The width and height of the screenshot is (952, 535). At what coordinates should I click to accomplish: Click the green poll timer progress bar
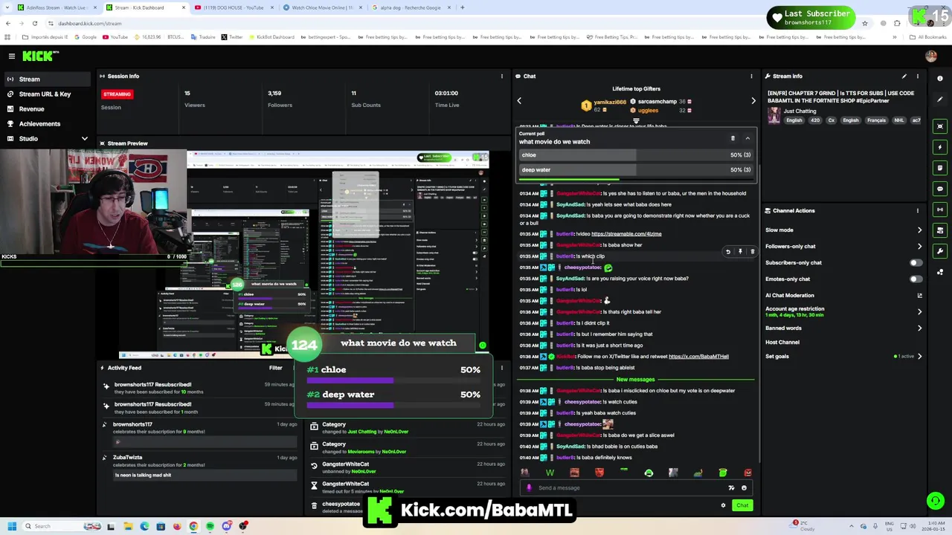pos(569,179)
